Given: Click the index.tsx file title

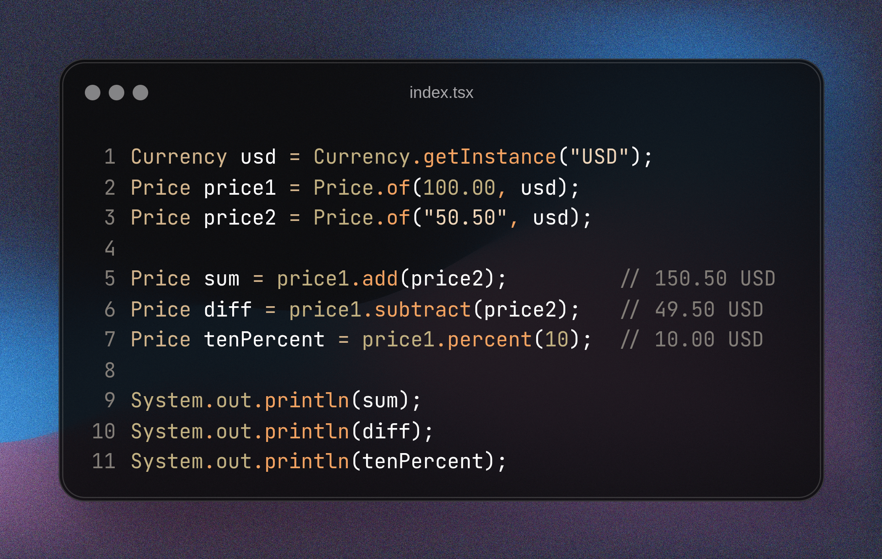Looking at the screenshot, I should tap(441, 93).
